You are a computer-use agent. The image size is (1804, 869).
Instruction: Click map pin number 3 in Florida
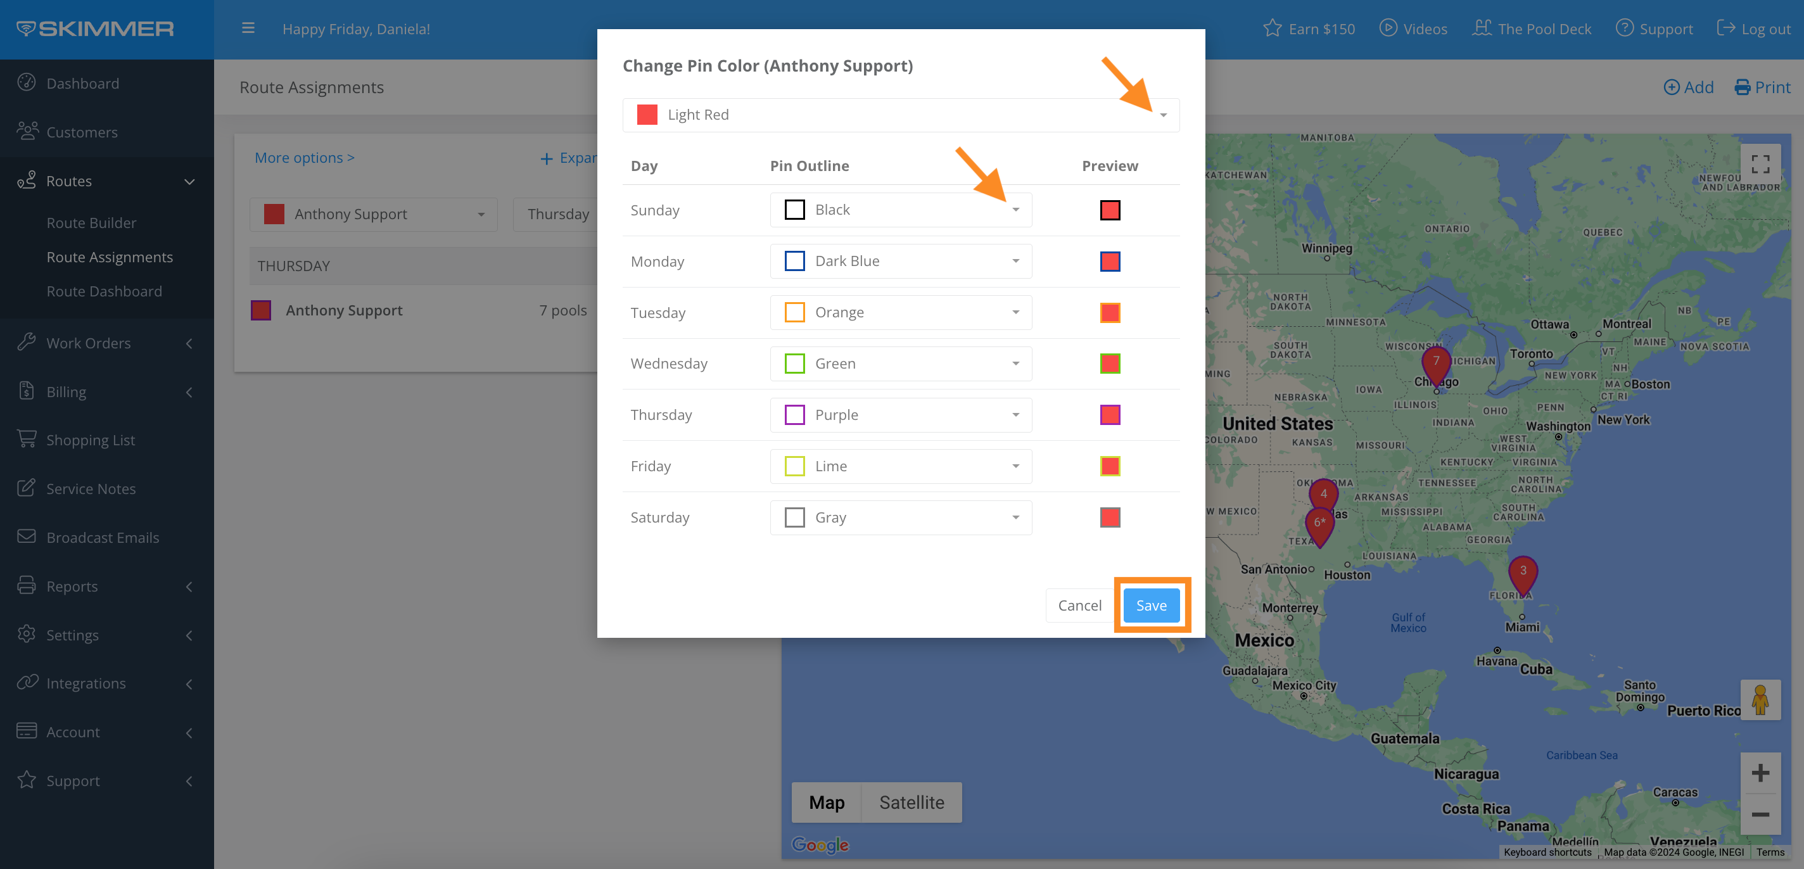tap(1523, 573)
